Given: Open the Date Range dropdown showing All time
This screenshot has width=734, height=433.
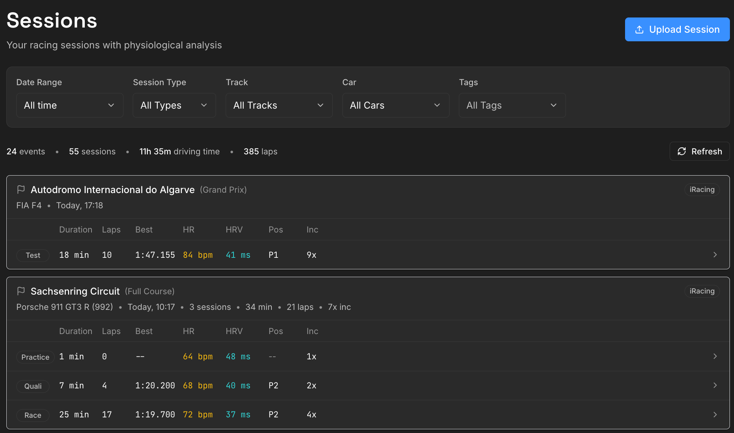Looking at the screenshot, I should coord(70,105).
